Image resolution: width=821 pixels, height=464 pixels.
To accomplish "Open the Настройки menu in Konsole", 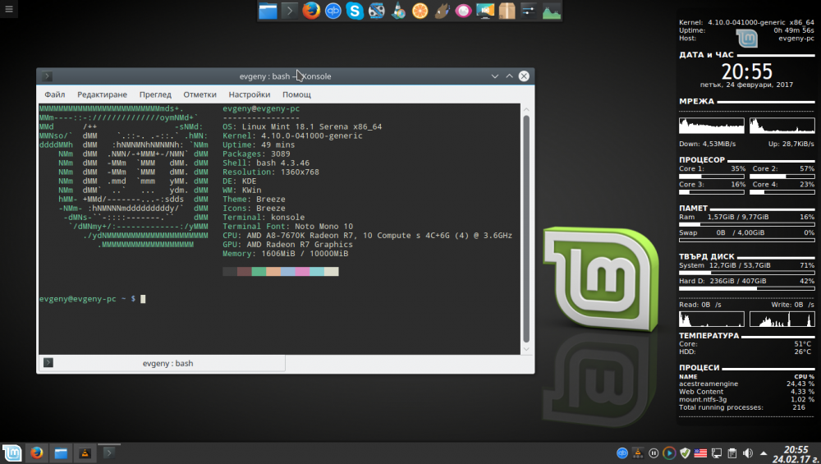I will coord(250,94).
